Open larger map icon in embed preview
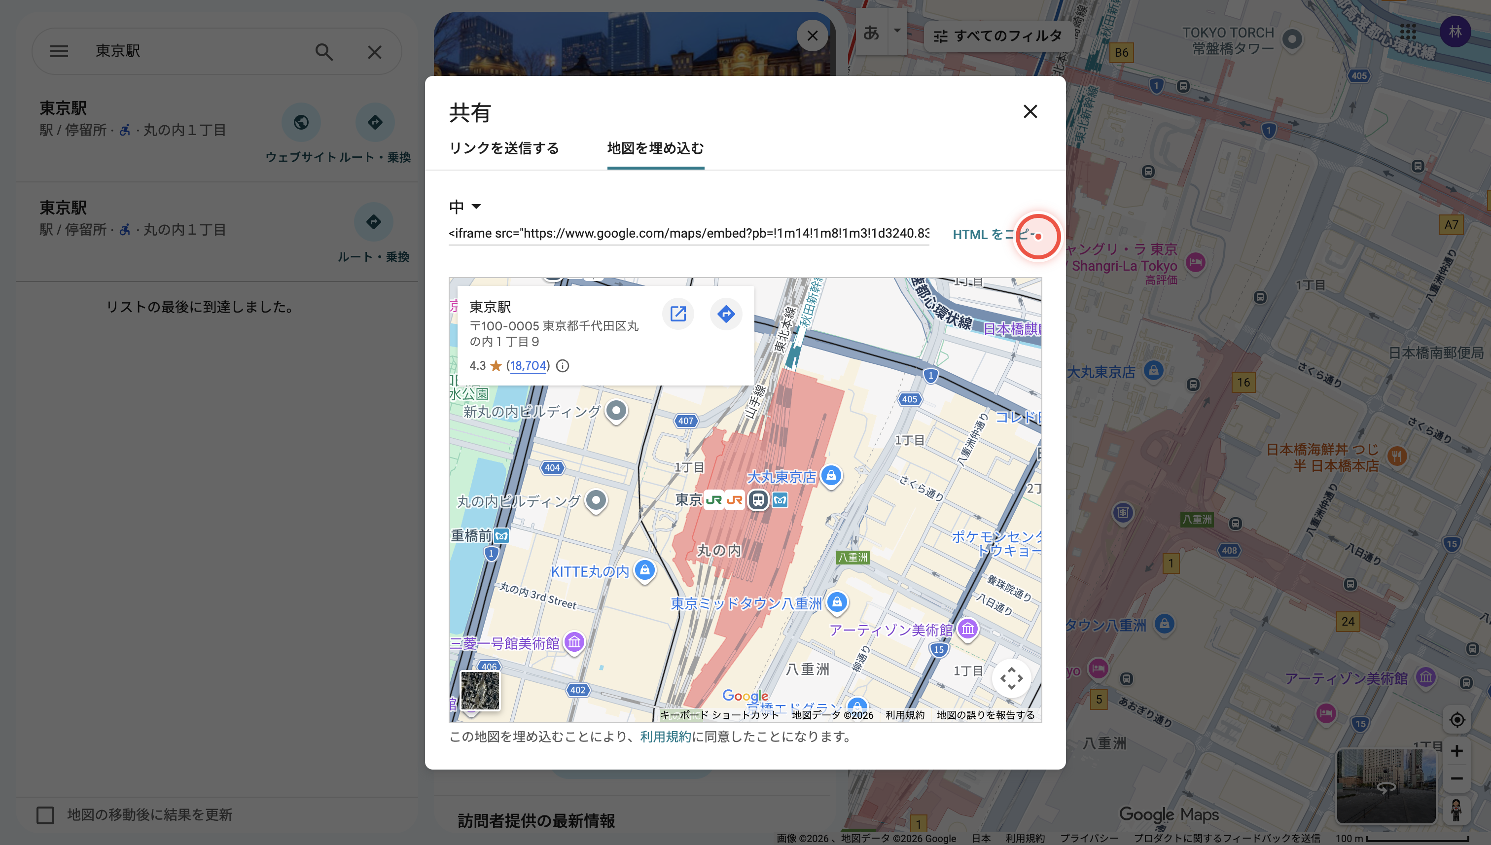Viewport: 1491px width, 845px height. pyautogui.click(x=678, y=314)
